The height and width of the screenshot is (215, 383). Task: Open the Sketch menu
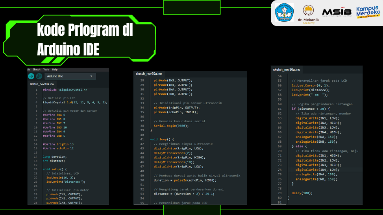tap(36, 70)
